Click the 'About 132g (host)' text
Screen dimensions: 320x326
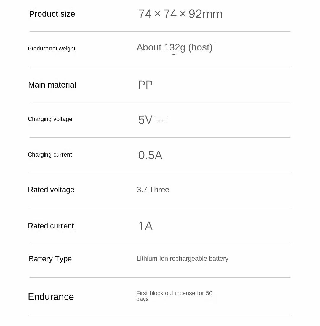pyautogui.click(x=174, y=47)
